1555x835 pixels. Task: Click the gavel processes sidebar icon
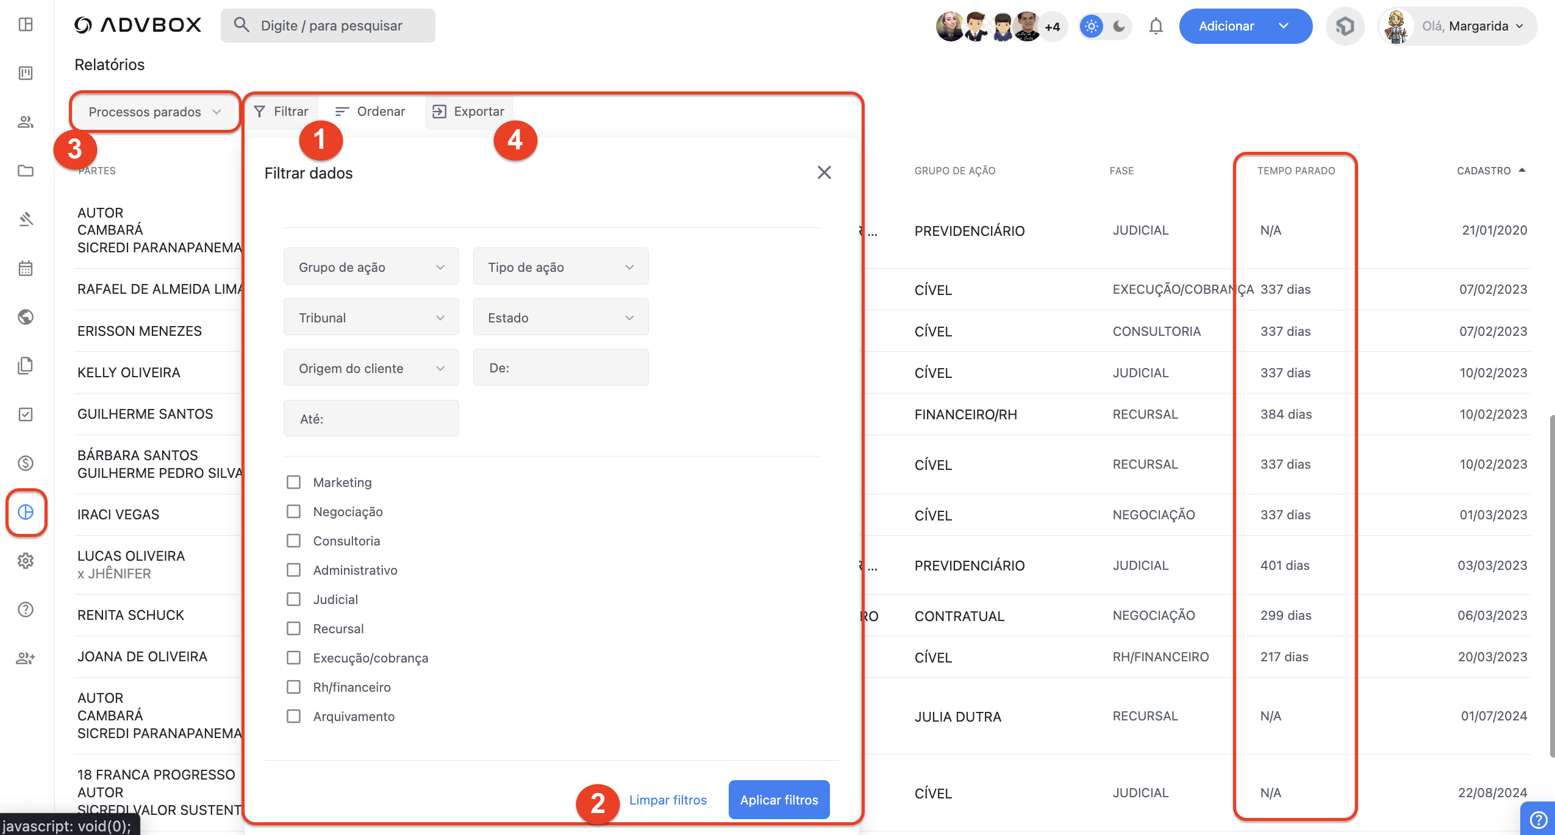pos(26,219)
